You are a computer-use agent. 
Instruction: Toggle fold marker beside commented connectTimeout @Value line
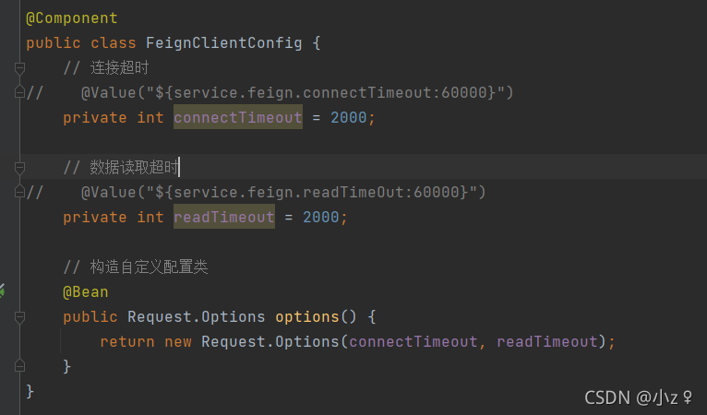[x=19, y=92]
